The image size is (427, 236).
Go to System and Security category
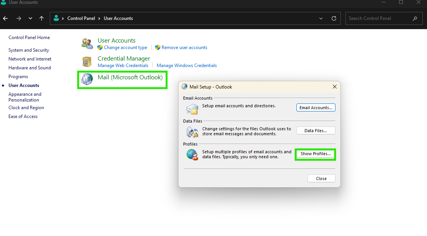29,50
